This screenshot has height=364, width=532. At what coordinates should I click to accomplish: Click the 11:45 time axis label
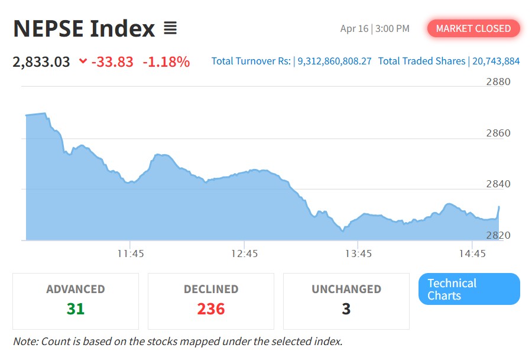[x=130, y=253]
